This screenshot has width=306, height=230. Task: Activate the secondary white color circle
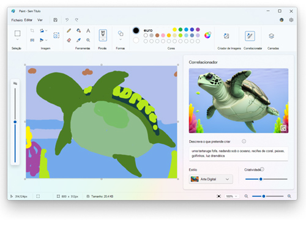136,40
